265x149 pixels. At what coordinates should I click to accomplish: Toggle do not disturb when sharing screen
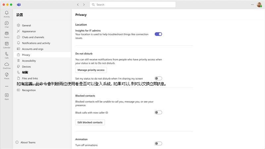158,78
